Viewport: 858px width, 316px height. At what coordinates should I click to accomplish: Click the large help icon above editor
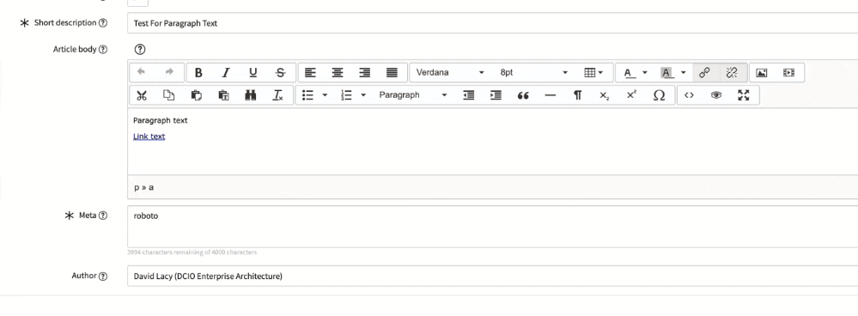click(139, 49)
